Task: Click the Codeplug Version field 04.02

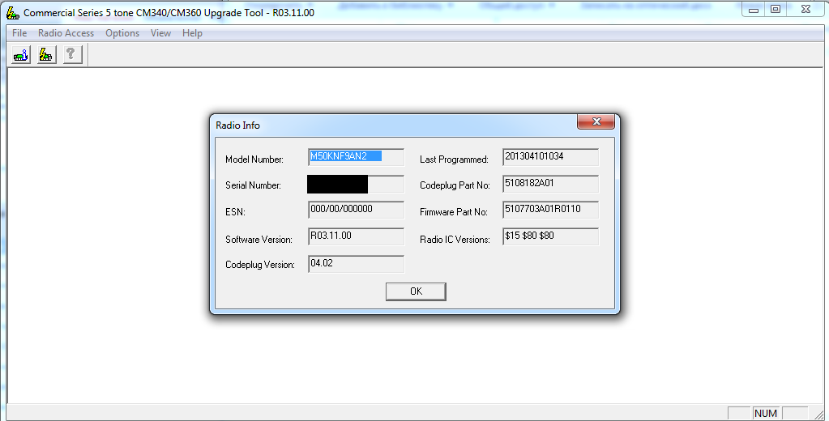Action: pyautogui.click(x=356, y=264)
